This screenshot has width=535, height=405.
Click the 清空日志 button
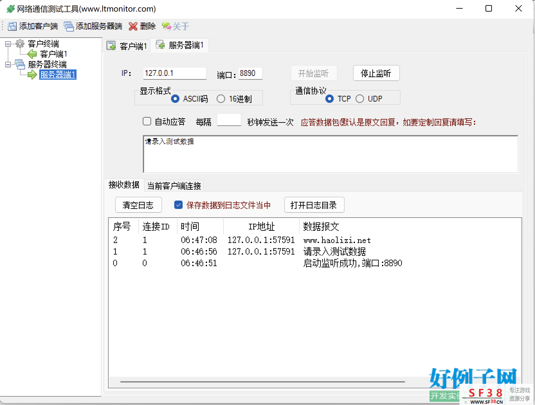[138, 205]
